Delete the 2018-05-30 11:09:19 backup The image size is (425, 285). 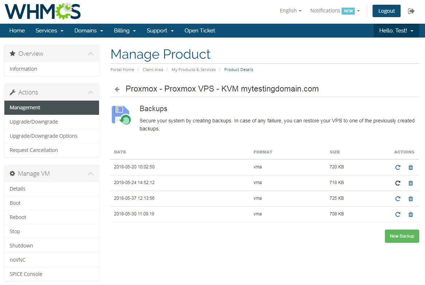pyautogui.click(x=411, y=215)
